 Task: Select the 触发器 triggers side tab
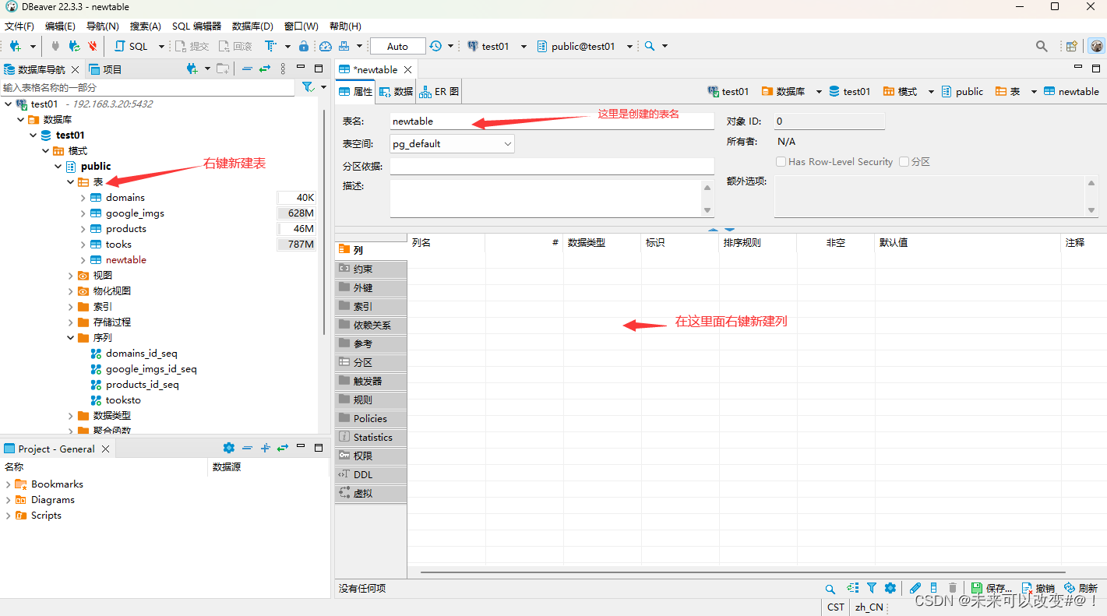(371, 381)
